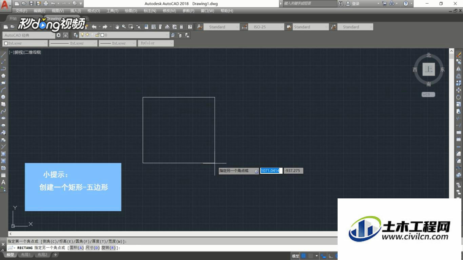
Task: Click the 1071.0414 dynamic input field
Action: (x=271, y=171)
